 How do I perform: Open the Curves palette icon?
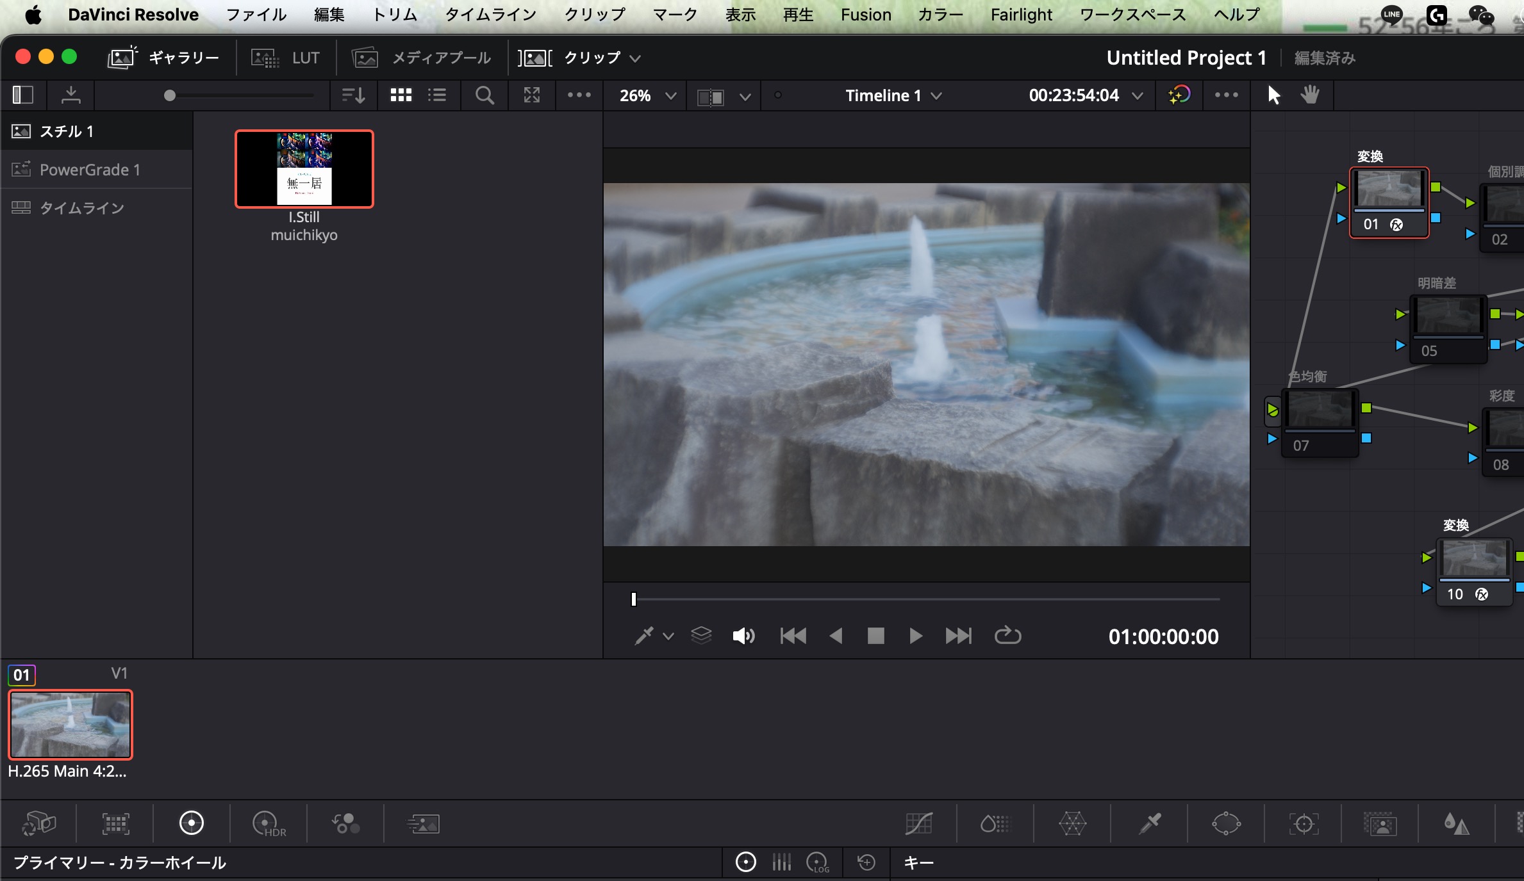tap(918, 823)
